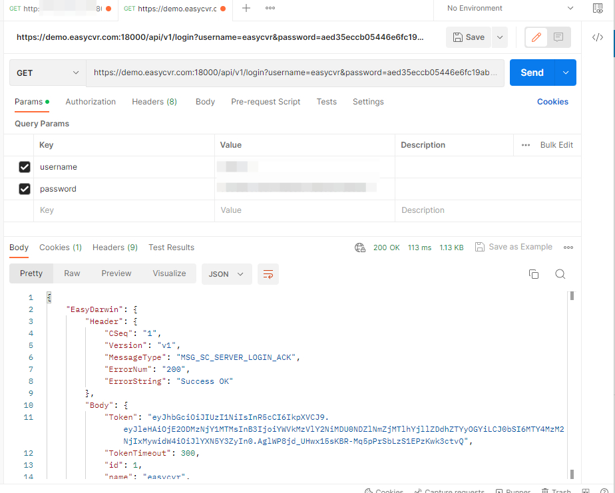Screen dimensions: 615x493
Task: Click the request URL input field
Action: [x=295, y=73]
